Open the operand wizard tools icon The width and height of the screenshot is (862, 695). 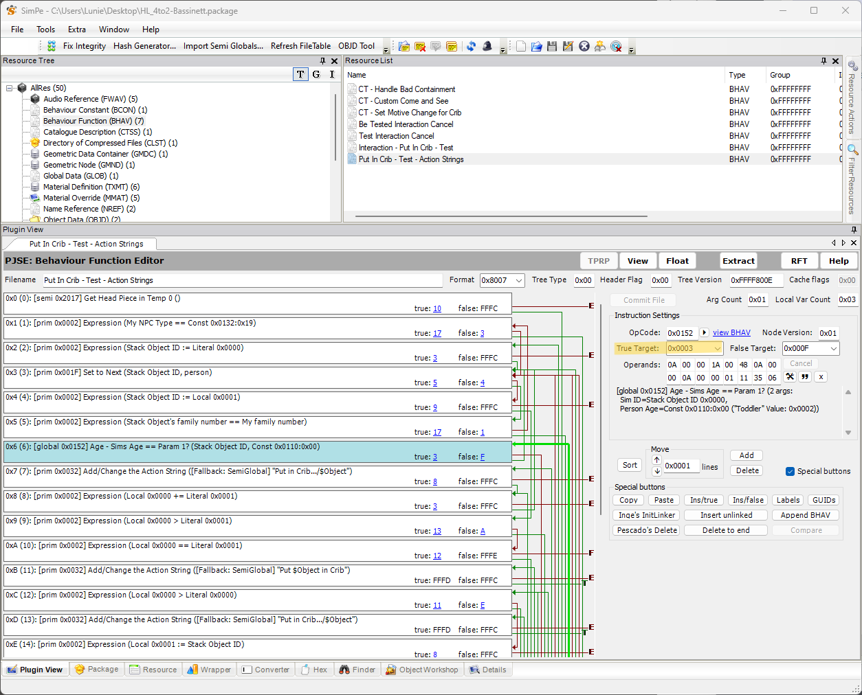click(790, 377)
